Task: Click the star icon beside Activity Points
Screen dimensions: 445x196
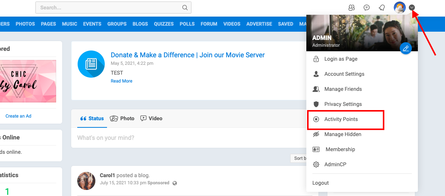Action: point(316,119)
